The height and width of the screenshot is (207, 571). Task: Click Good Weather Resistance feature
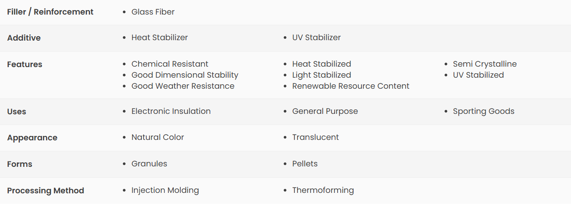pos(183,86)
